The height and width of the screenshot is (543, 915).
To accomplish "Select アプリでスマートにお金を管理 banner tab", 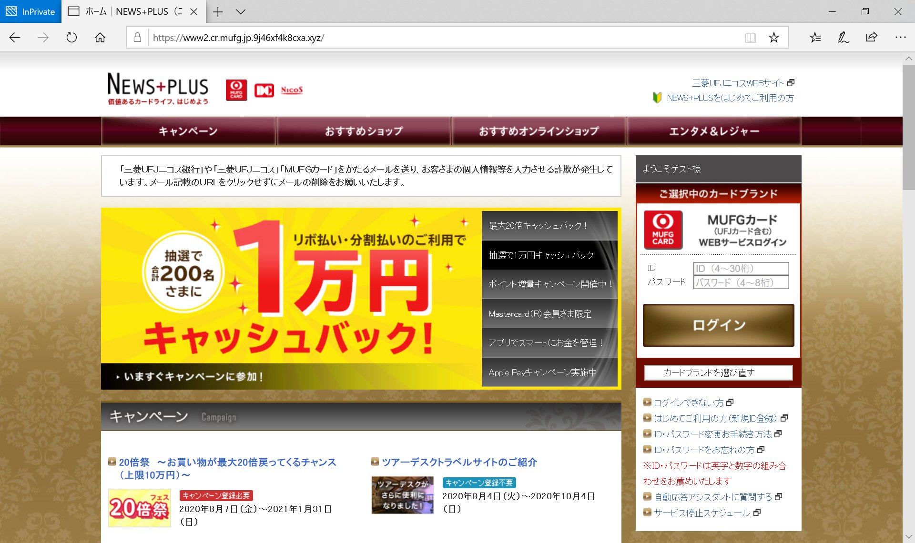I will tap(549, 343).
